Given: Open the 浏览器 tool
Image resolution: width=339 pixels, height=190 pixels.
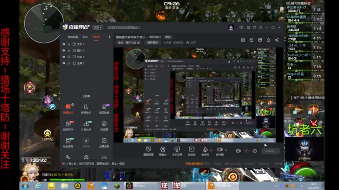Looking at the screenshot, I should pos(104,126).
